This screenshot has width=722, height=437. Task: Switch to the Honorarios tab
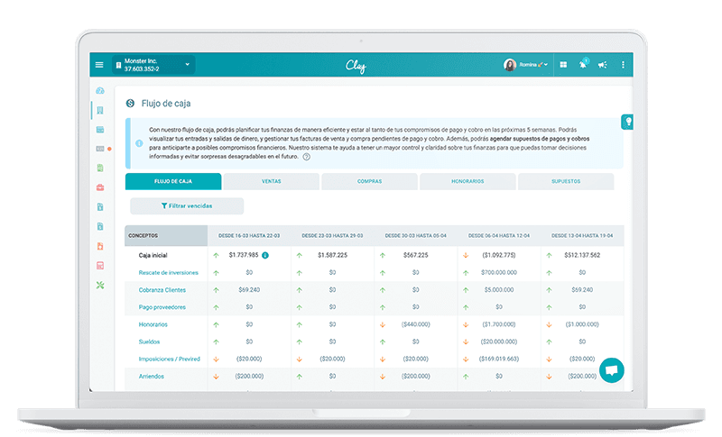[467, 181]
